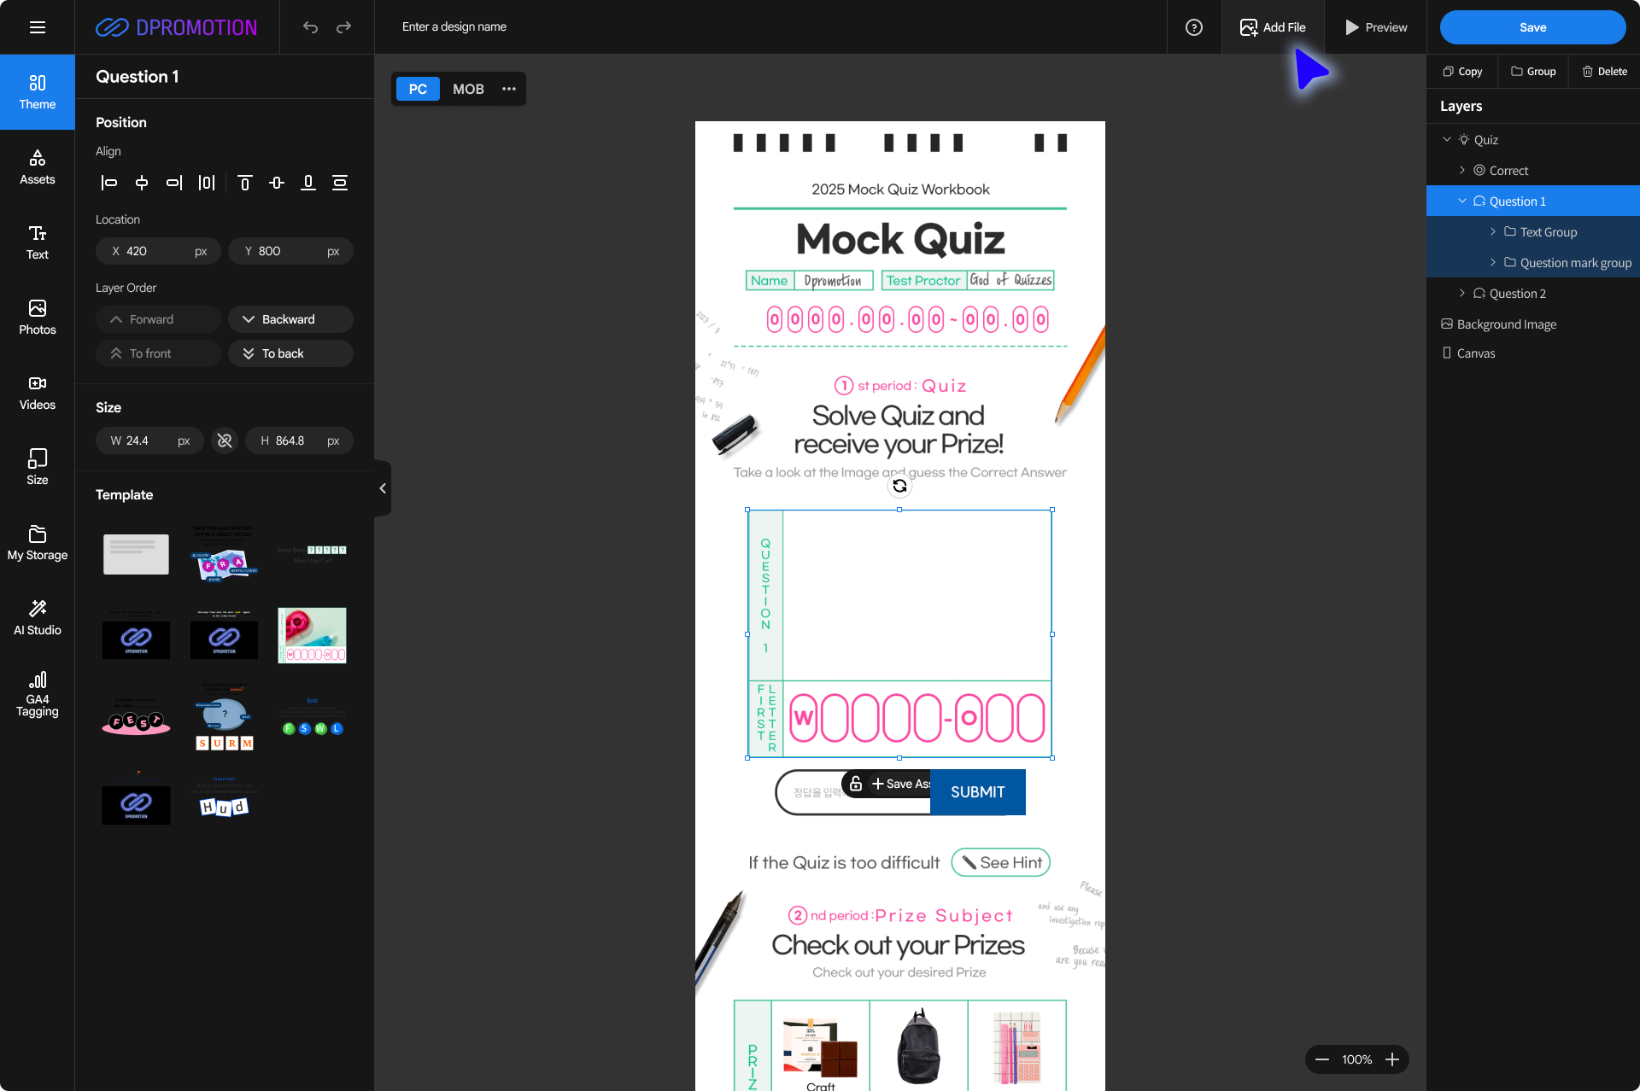Open the My Storage tab
Image resolution: width=1640 pixels, height=1091 pixels.
(37, 542)
